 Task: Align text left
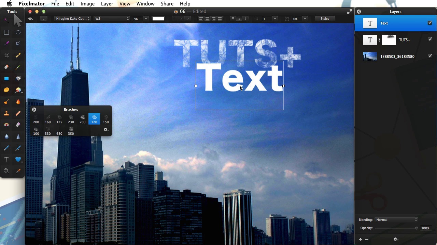201,19
